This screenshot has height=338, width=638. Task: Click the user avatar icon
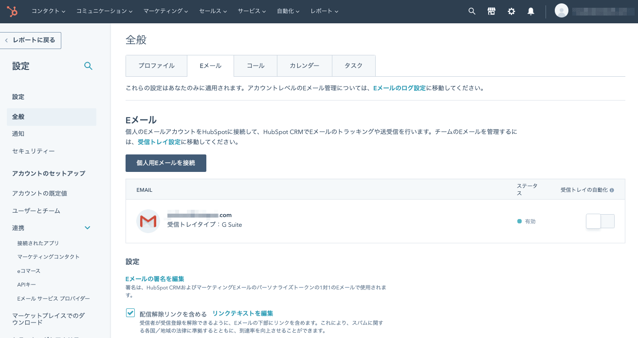(562, 11)
